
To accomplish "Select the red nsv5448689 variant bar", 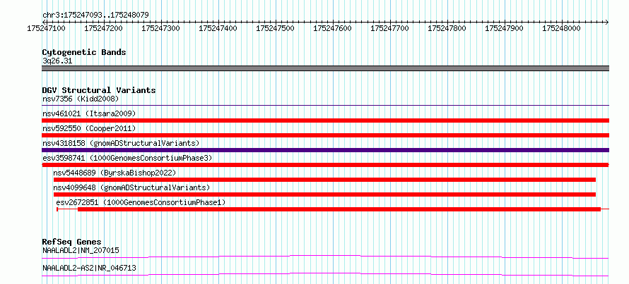I will [324, 180].
